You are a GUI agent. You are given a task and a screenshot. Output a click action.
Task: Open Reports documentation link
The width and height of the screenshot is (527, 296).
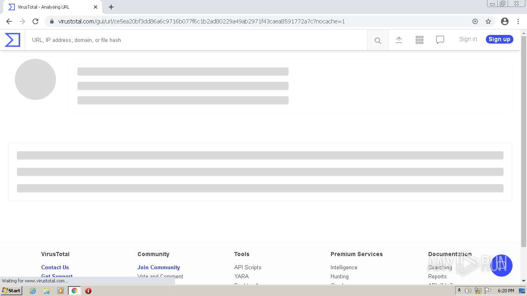pos(437,276)
